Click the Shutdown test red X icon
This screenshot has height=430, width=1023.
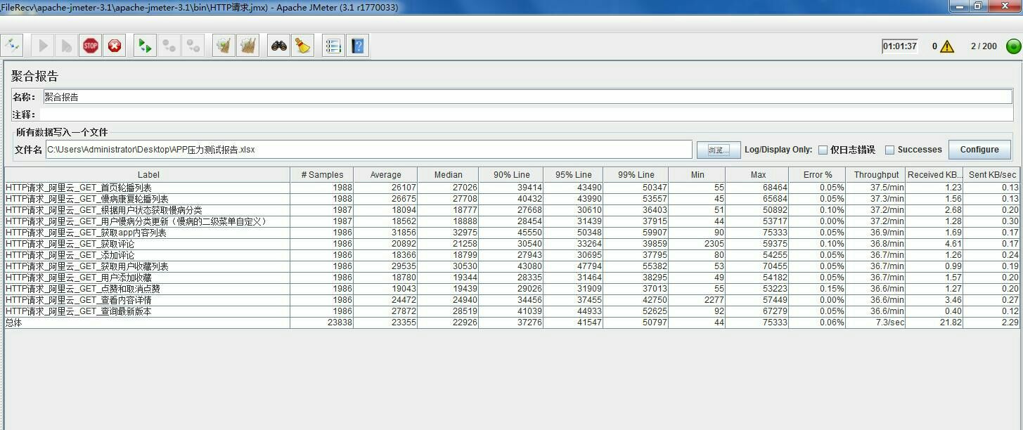pyautogui.click(x=115, y=46)
